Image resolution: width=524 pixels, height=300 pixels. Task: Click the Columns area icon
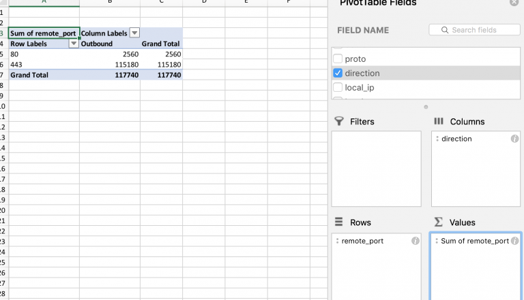coord(439,121)
